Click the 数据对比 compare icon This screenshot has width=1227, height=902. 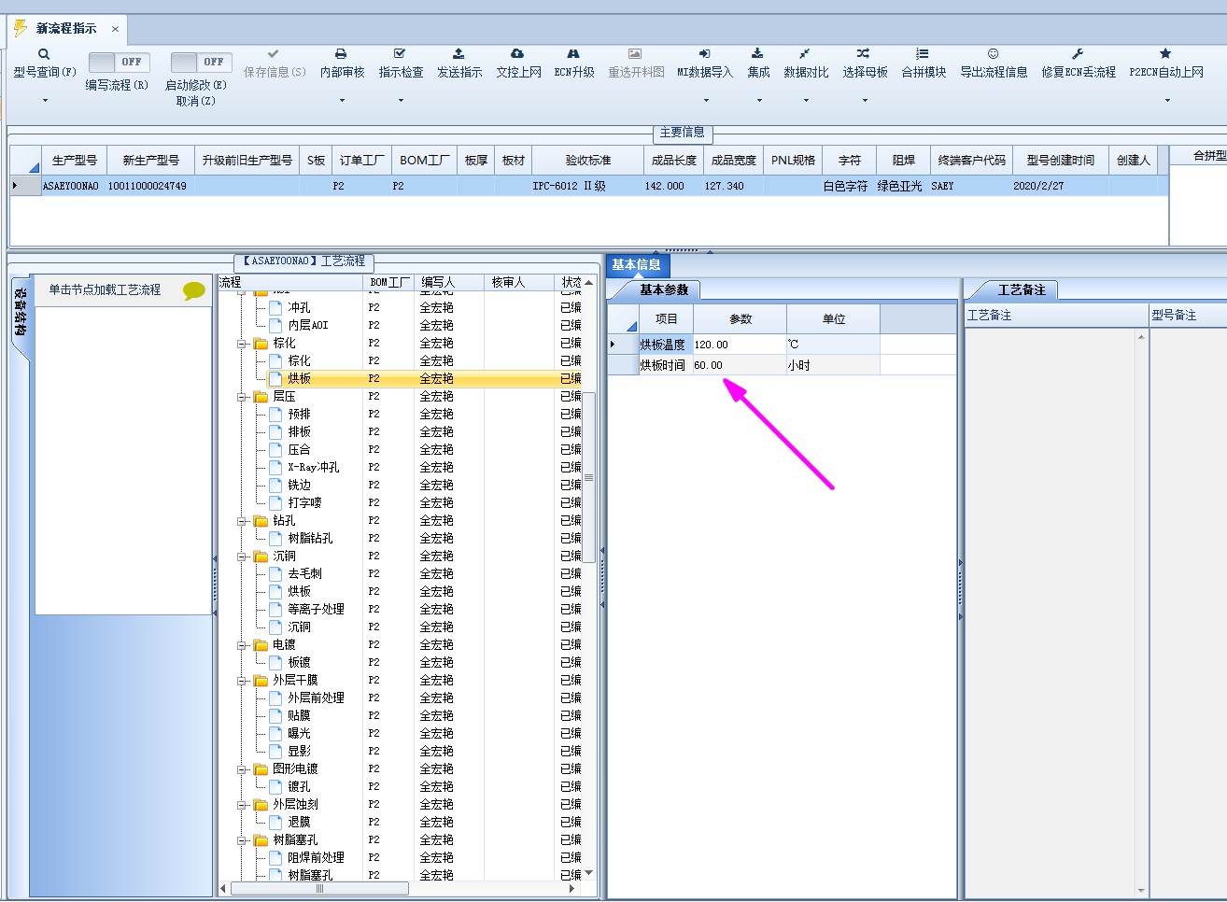coord(805,54)
